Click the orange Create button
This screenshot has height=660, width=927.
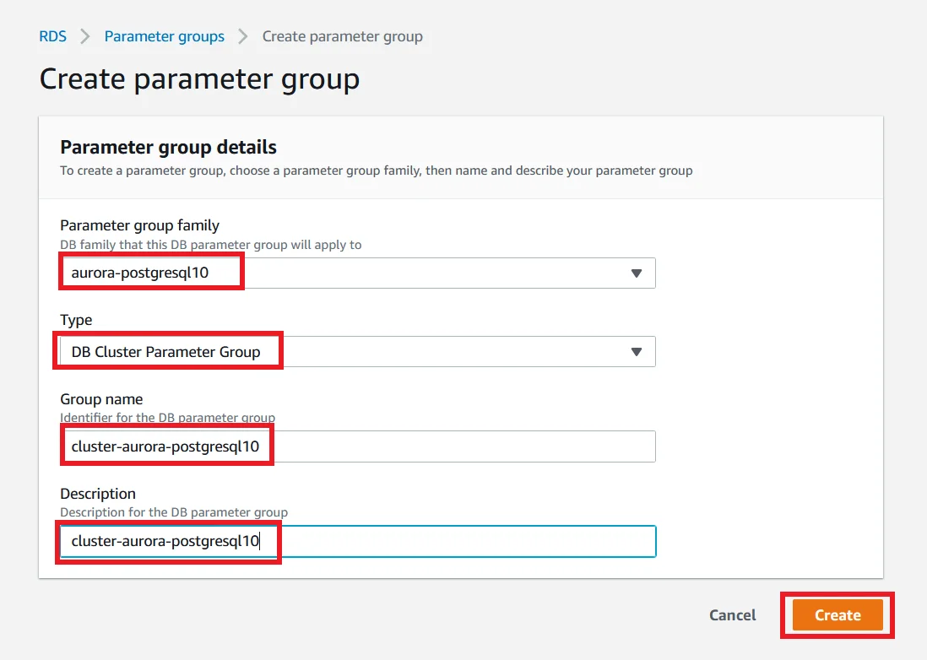[838, 615]
